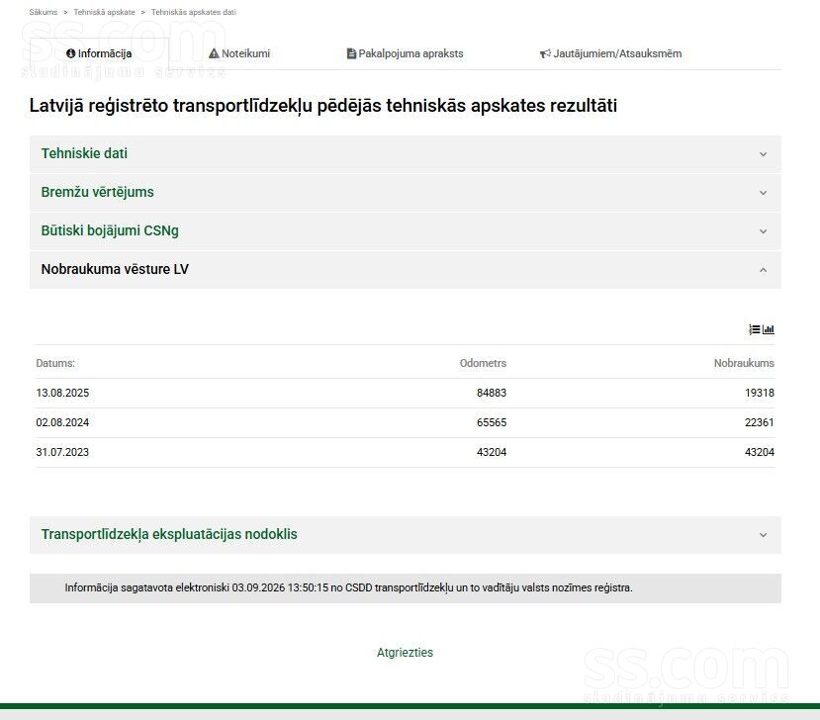Viewport: 820px width, 720px height.
Task: Open Tehniskās apskates dati breadcrumb
Action: click(194, 12)
